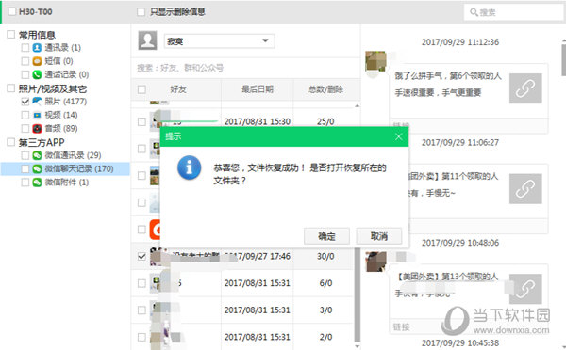Viewport: 566px width, 350px height.
Task: Click the 照片 photos icon
Action: click(37, 102)
